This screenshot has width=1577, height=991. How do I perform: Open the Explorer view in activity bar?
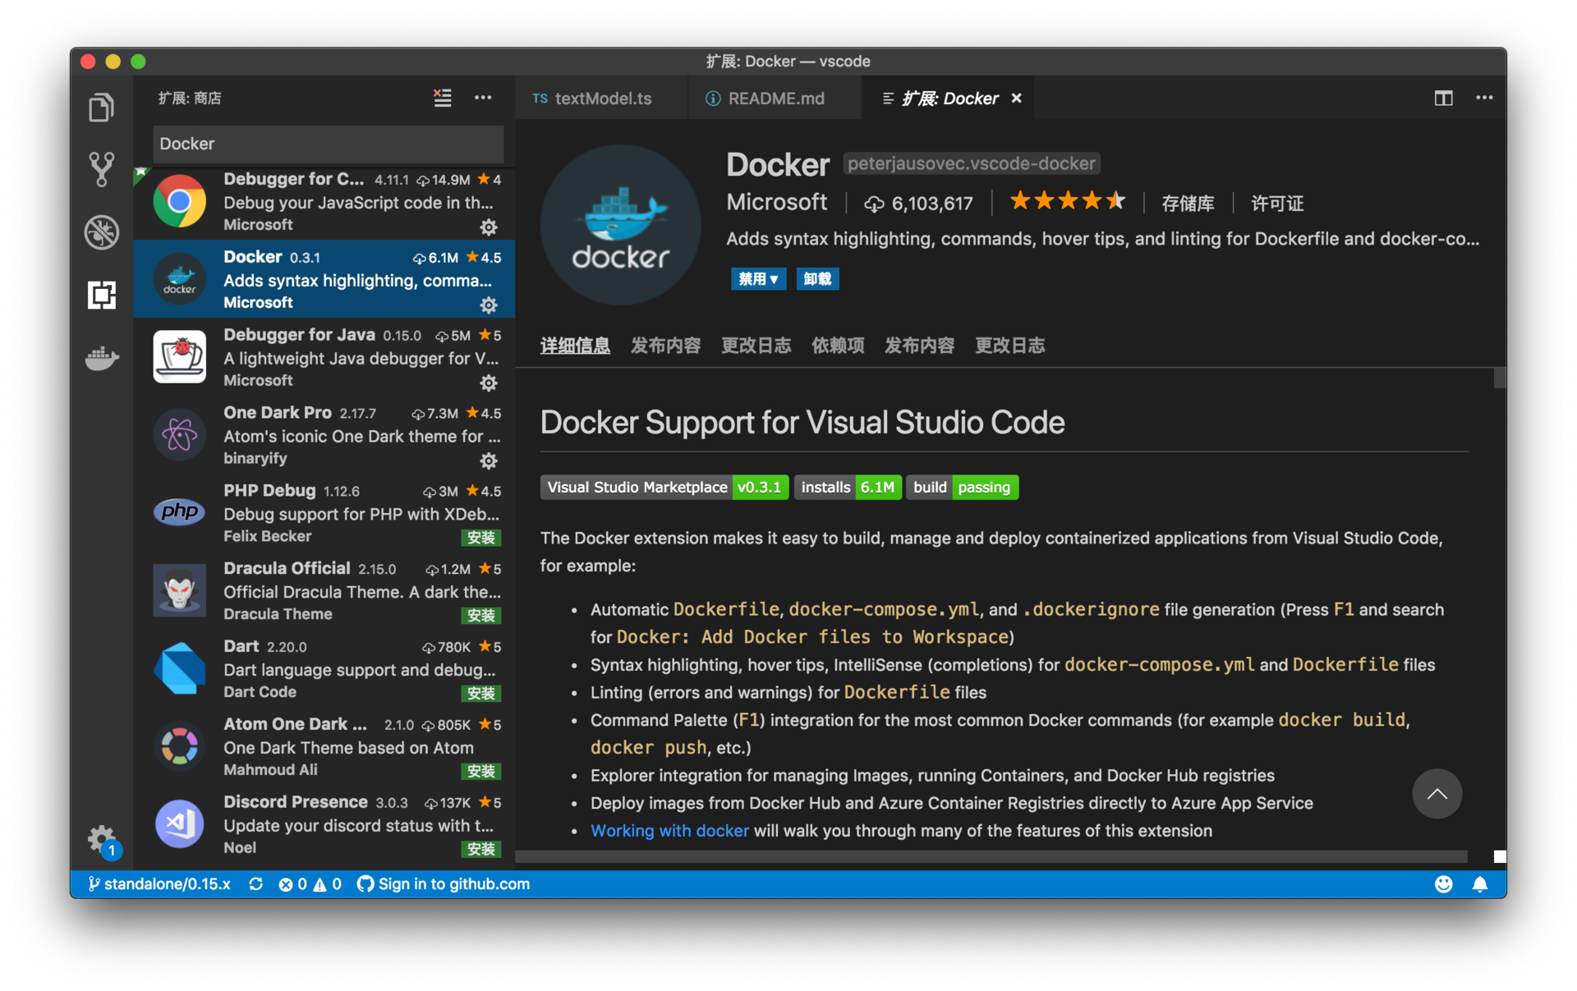pos(101,108)
